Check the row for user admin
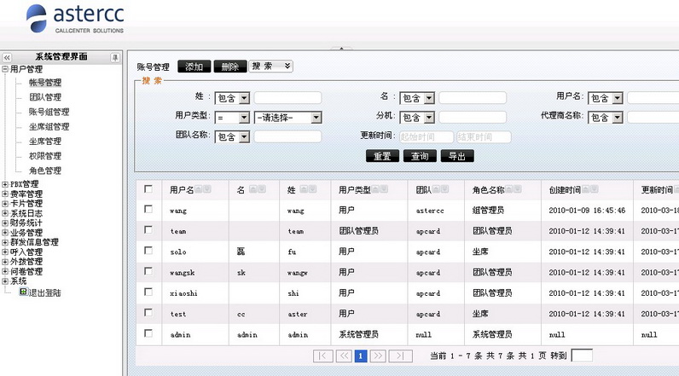The image size is (679, 376). click(148, 333)
